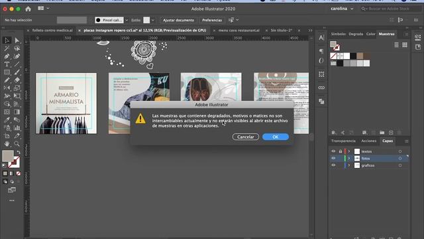The height and width of the screenshot is (239, 424).
Task: Open the Paragraph panel icon
Action: (x=321, y=51)
